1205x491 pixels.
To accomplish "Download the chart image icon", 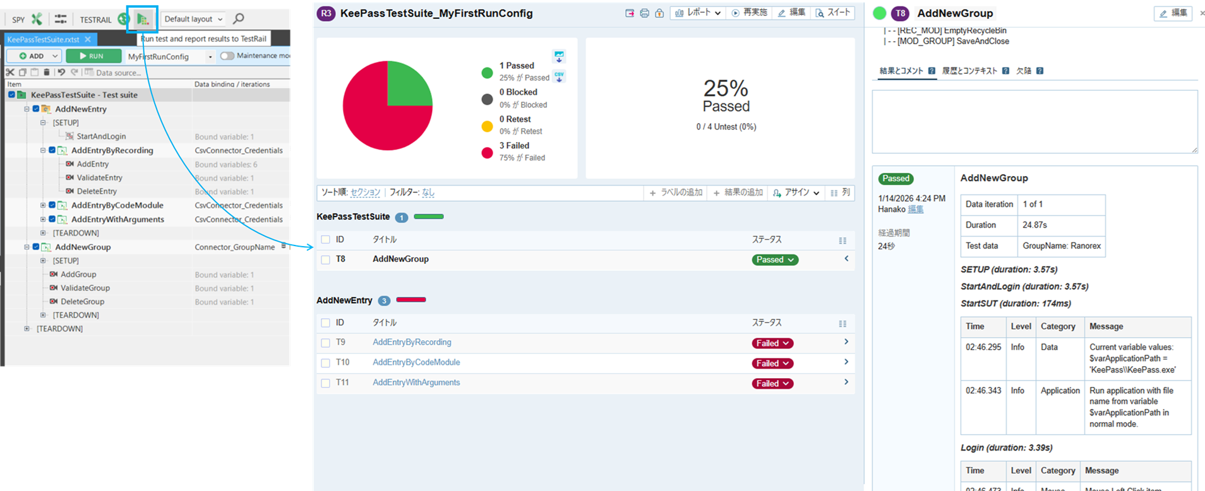I will click(559, 57).
